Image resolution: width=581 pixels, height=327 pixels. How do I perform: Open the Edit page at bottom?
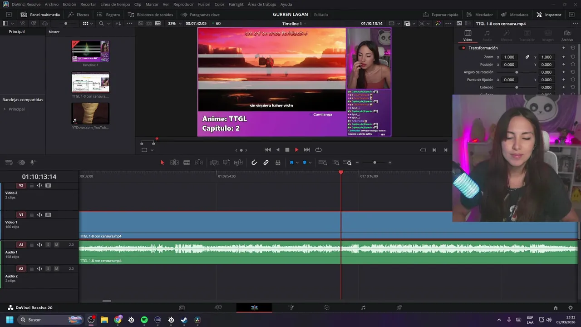pyautogui.click(x=254, y=307)
